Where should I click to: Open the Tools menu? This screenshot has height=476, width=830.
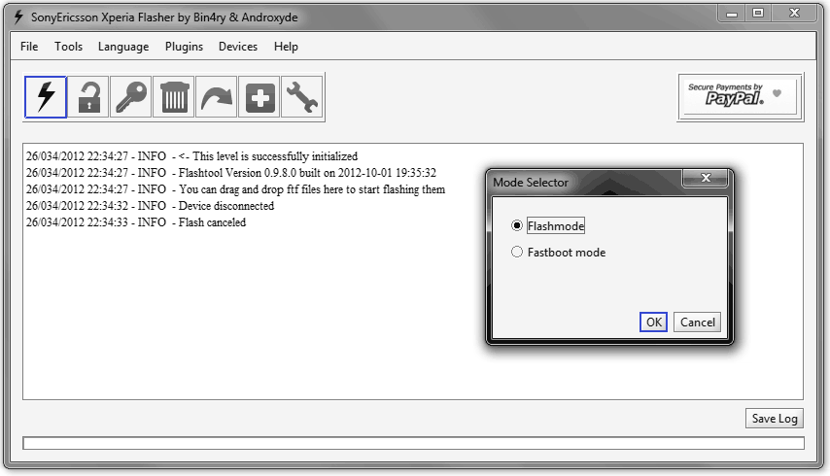click(68, 47)
